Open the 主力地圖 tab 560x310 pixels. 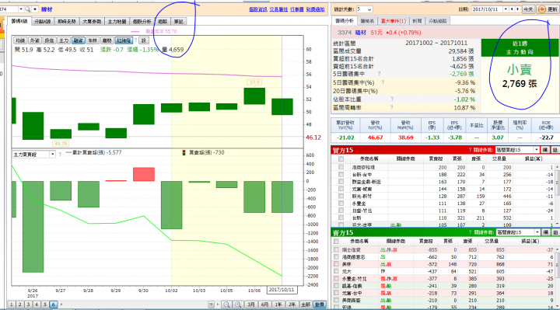click(x=117, y=22)
